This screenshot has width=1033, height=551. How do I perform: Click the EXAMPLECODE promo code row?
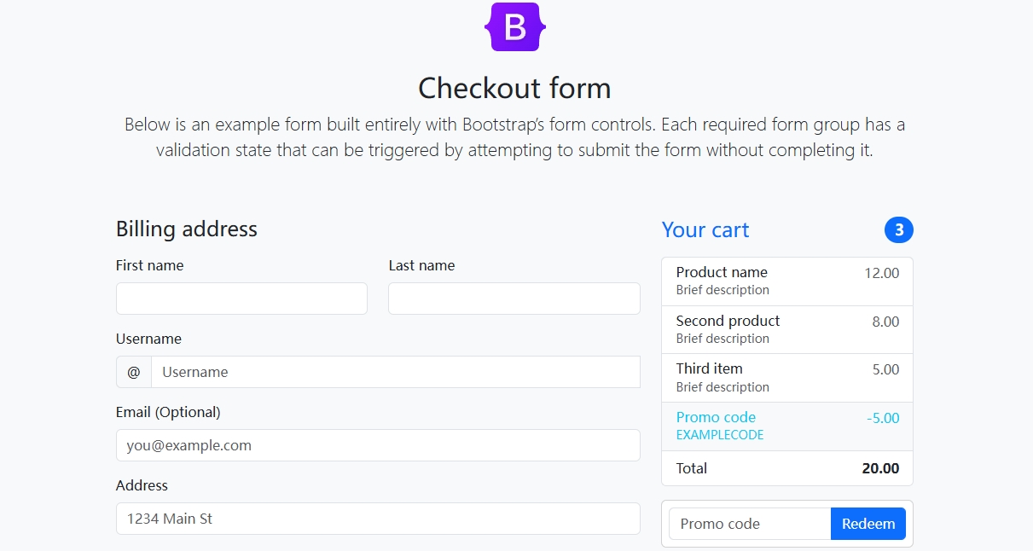(x=787, y=426)
